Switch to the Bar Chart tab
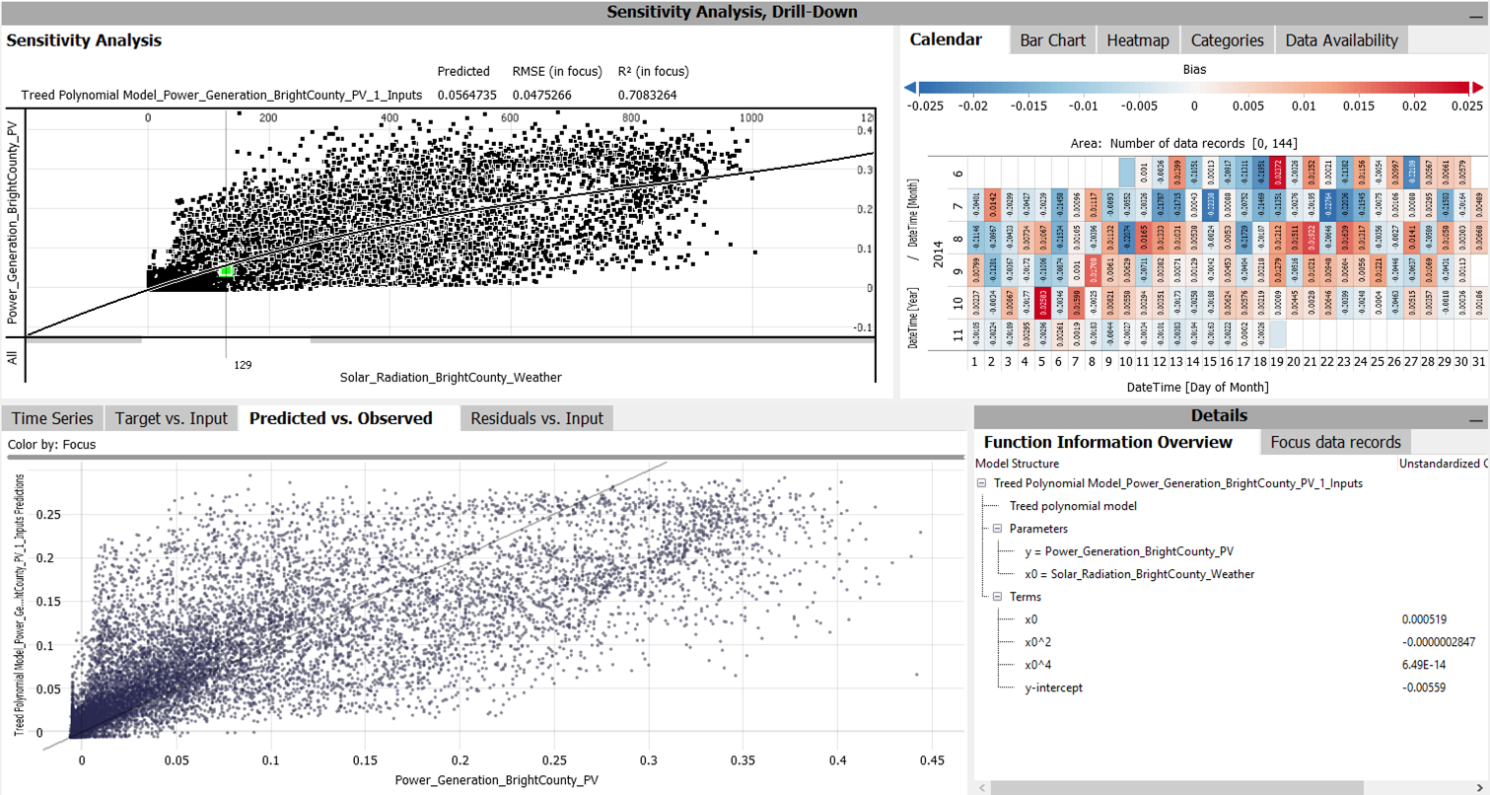This screenshot has height=795, width=1490. point(1052,40)
